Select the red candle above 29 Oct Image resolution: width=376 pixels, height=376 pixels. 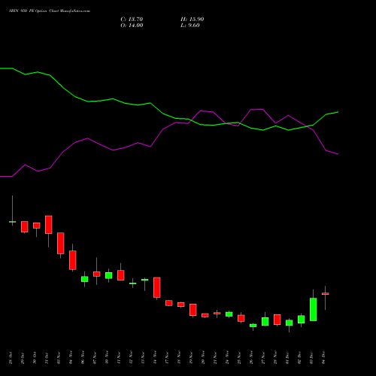click(25, 226)
